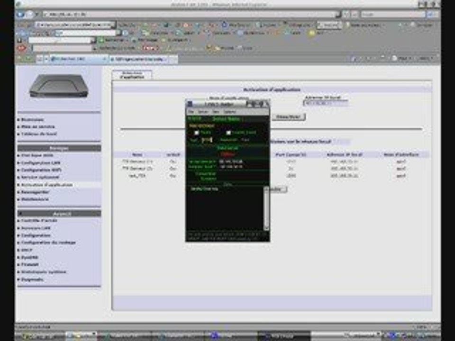455x341 pixels.
Task: Select "Activation d'application" in sidebar
Action: [47, 185]
